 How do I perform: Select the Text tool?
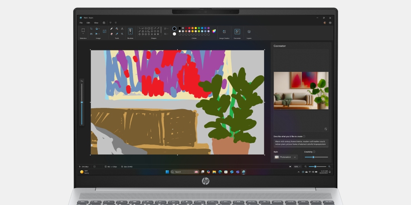[x=122, y=29]
